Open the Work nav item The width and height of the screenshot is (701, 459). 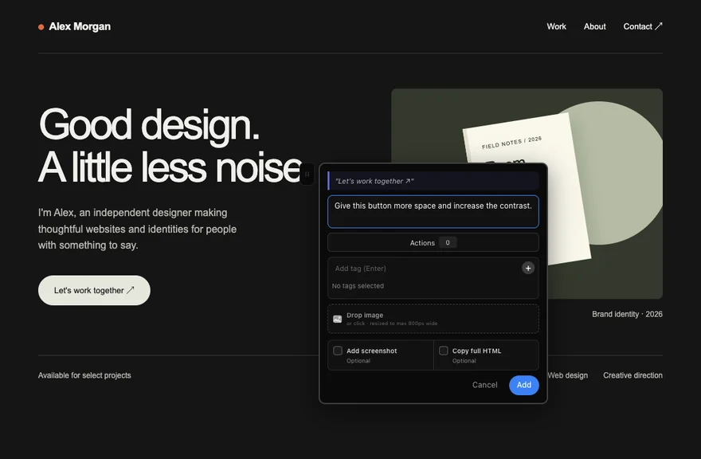click(x=556, y=26)
